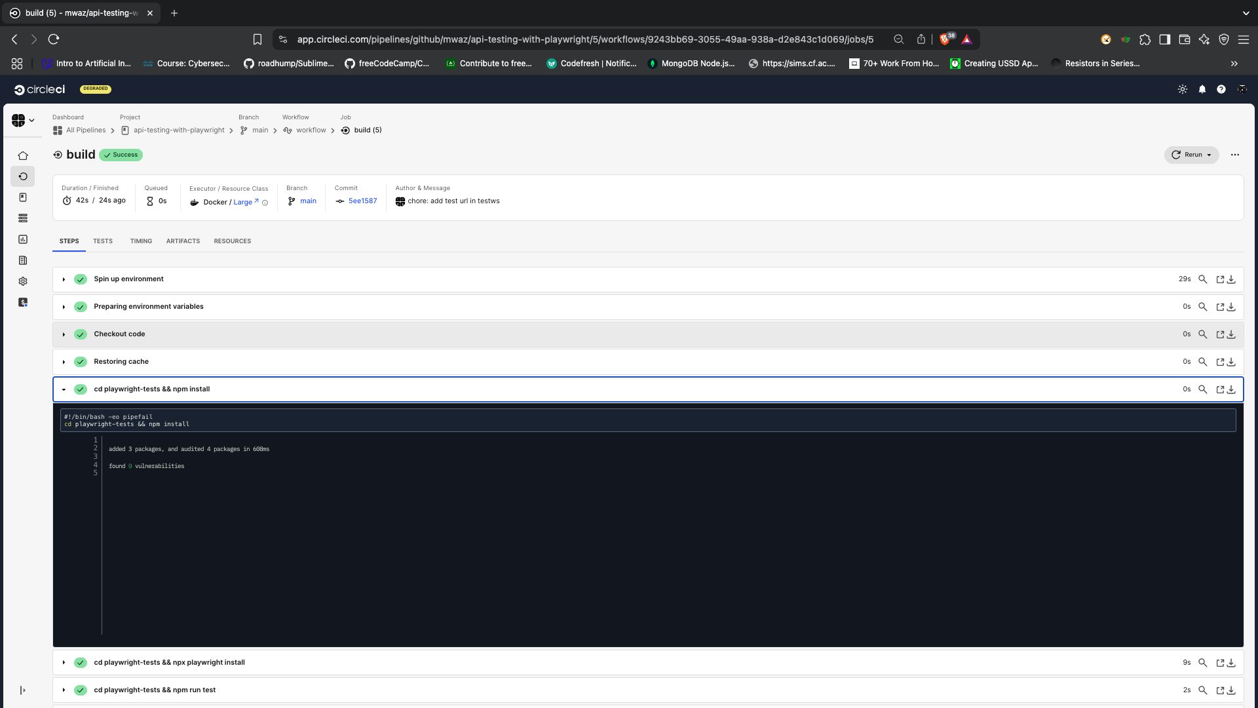
Task: Open CircleCI help via the question mark icon
Action: point(1221,89)
